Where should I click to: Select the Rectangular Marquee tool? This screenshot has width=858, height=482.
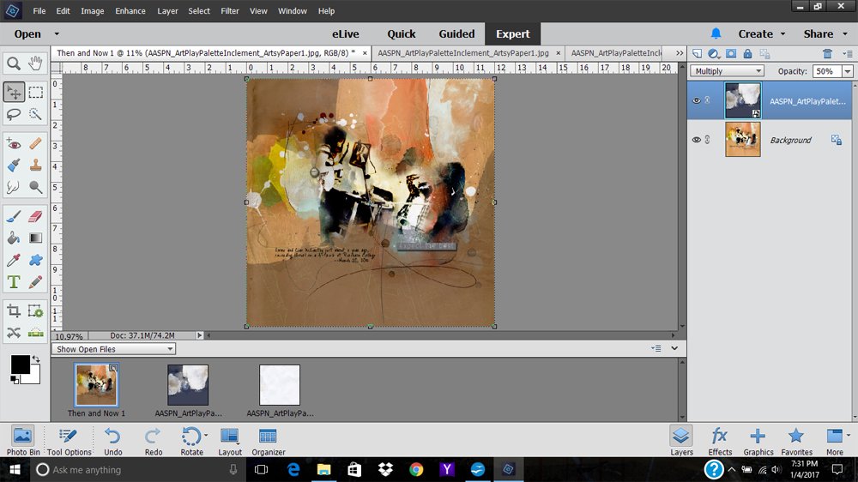[35, 92]
